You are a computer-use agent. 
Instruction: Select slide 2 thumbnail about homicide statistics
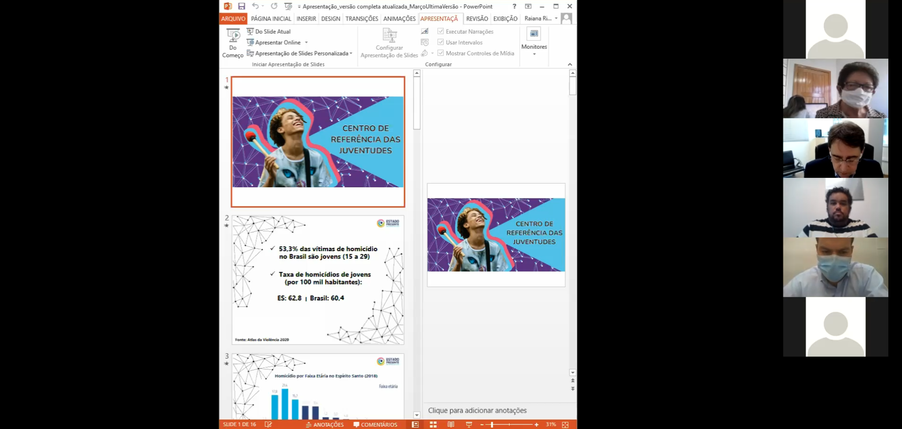318,280
